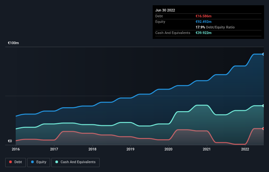Click the blue Equity legend dot
This screenshot has height=172, width=269.
[32, 162]
